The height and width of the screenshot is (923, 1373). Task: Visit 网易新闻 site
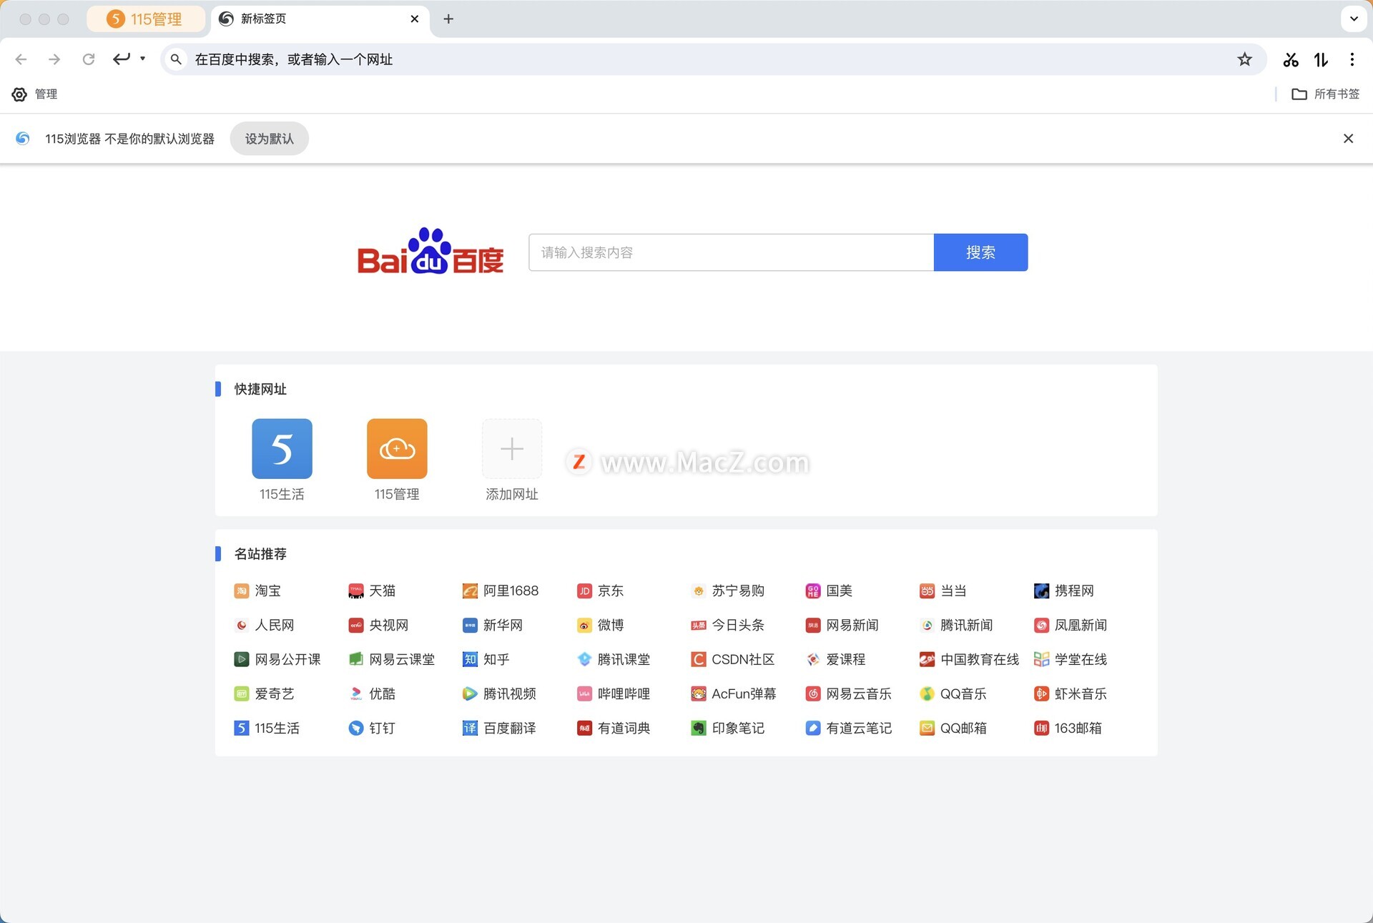point(842,625)
